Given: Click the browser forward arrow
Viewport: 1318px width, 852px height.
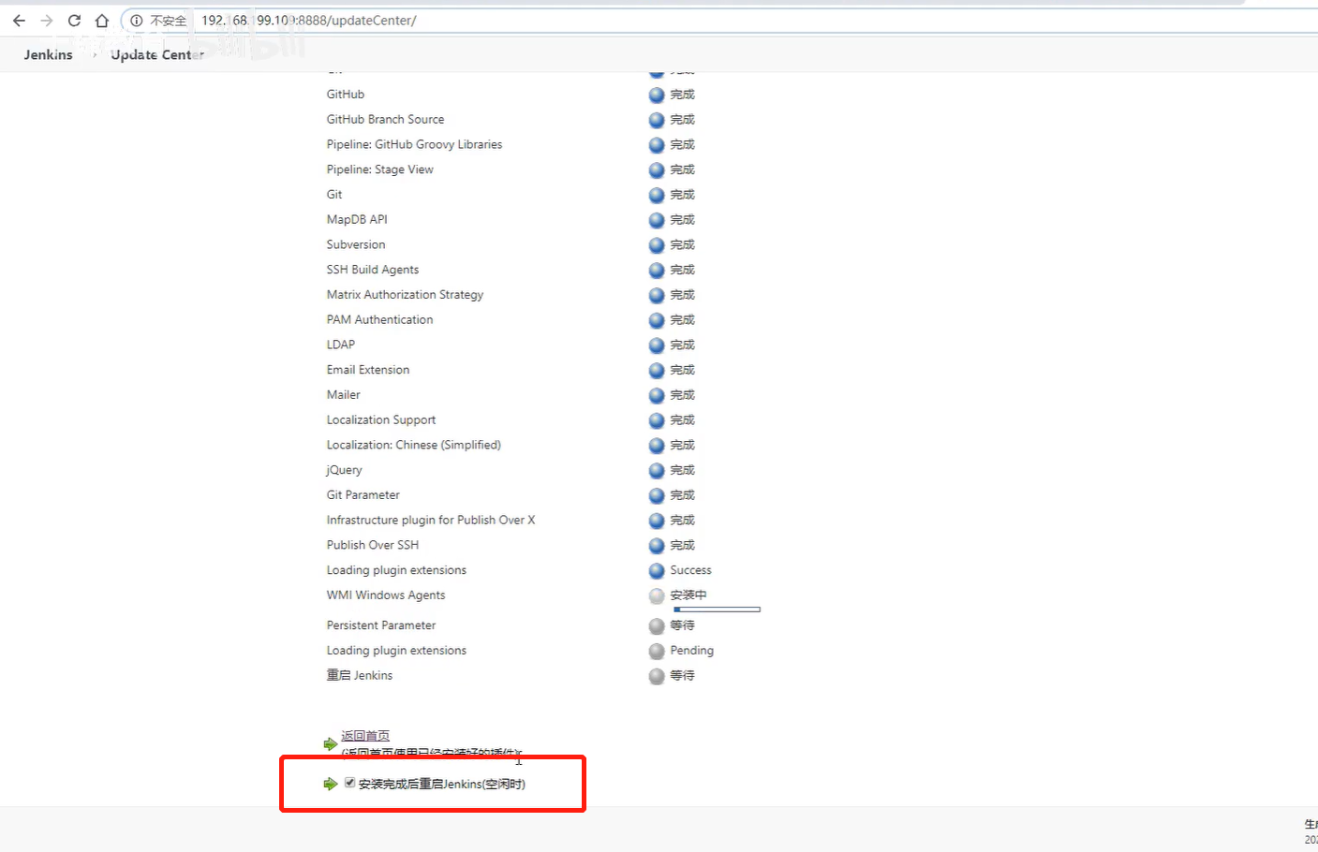Looking at the screenshot, I should click(47, 21).
